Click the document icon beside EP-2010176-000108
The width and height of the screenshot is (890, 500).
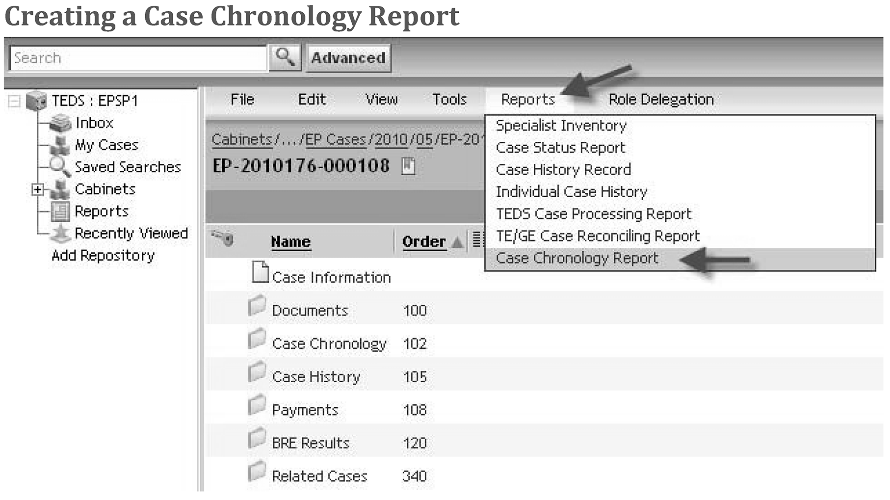[x=408, y=166]
